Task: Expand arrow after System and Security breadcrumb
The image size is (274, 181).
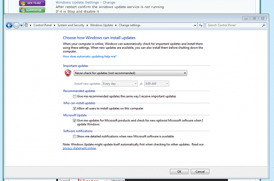Action: coord(87,25)
